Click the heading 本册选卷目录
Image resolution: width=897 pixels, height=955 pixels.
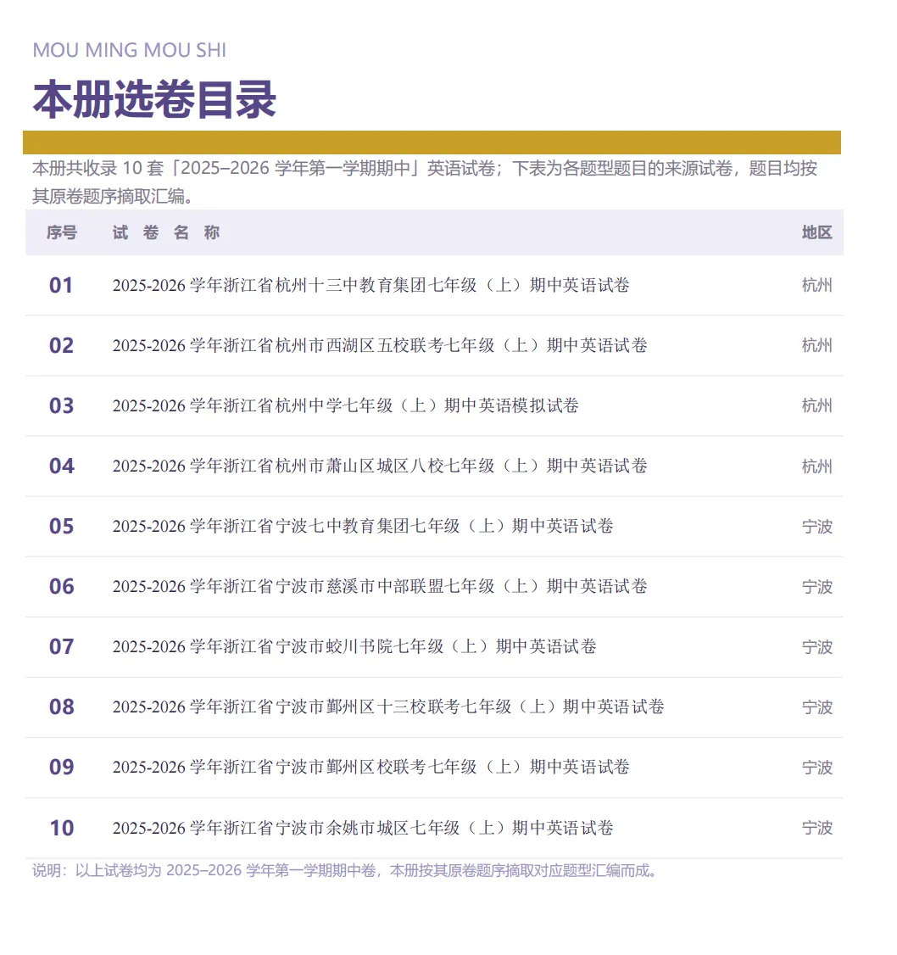(154, 98)
